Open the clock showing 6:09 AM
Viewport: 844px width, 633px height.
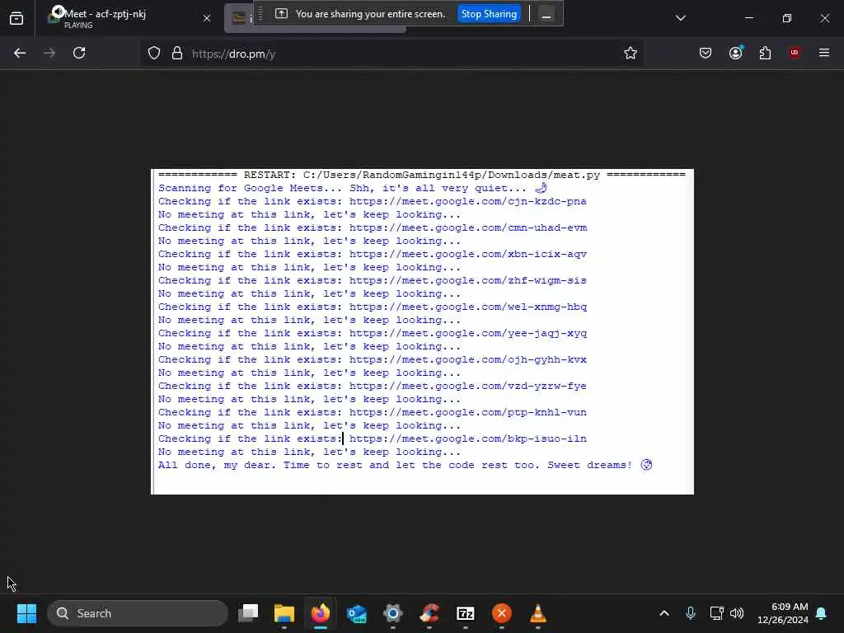783,613
